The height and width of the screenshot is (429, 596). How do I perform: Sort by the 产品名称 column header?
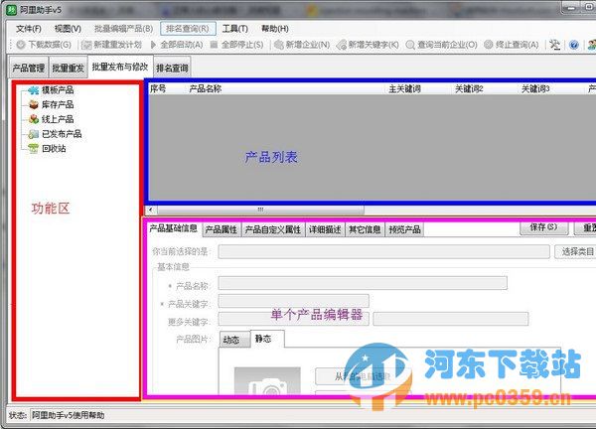pos(206,89)
